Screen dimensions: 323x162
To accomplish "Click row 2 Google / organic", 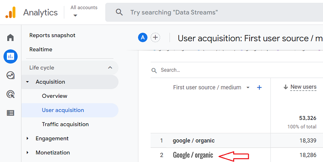I will 193,155.
